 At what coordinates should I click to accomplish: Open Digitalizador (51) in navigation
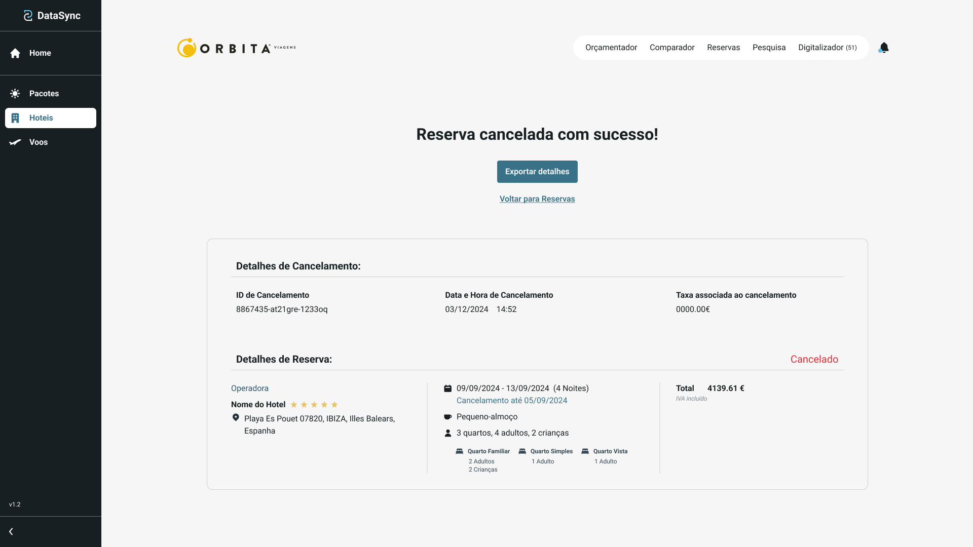pos(827,48)
